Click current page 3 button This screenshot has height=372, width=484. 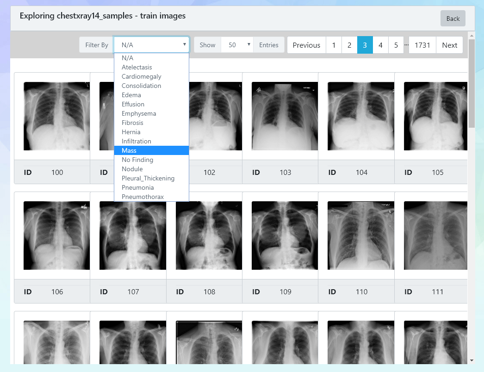tap(365, 45)
